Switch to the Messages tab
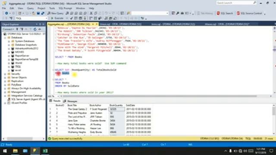 tap(70, 101)
